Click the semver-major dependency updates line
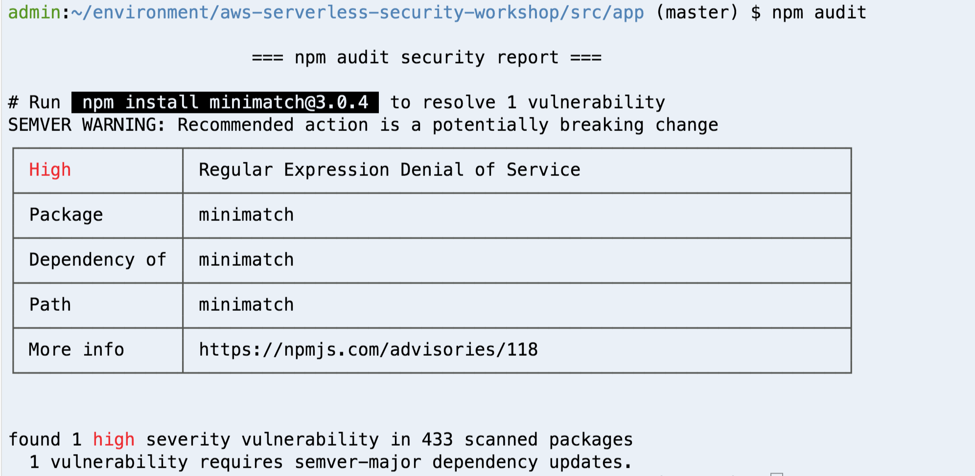Screen dimensions: 975x476 tap(330, 462)
